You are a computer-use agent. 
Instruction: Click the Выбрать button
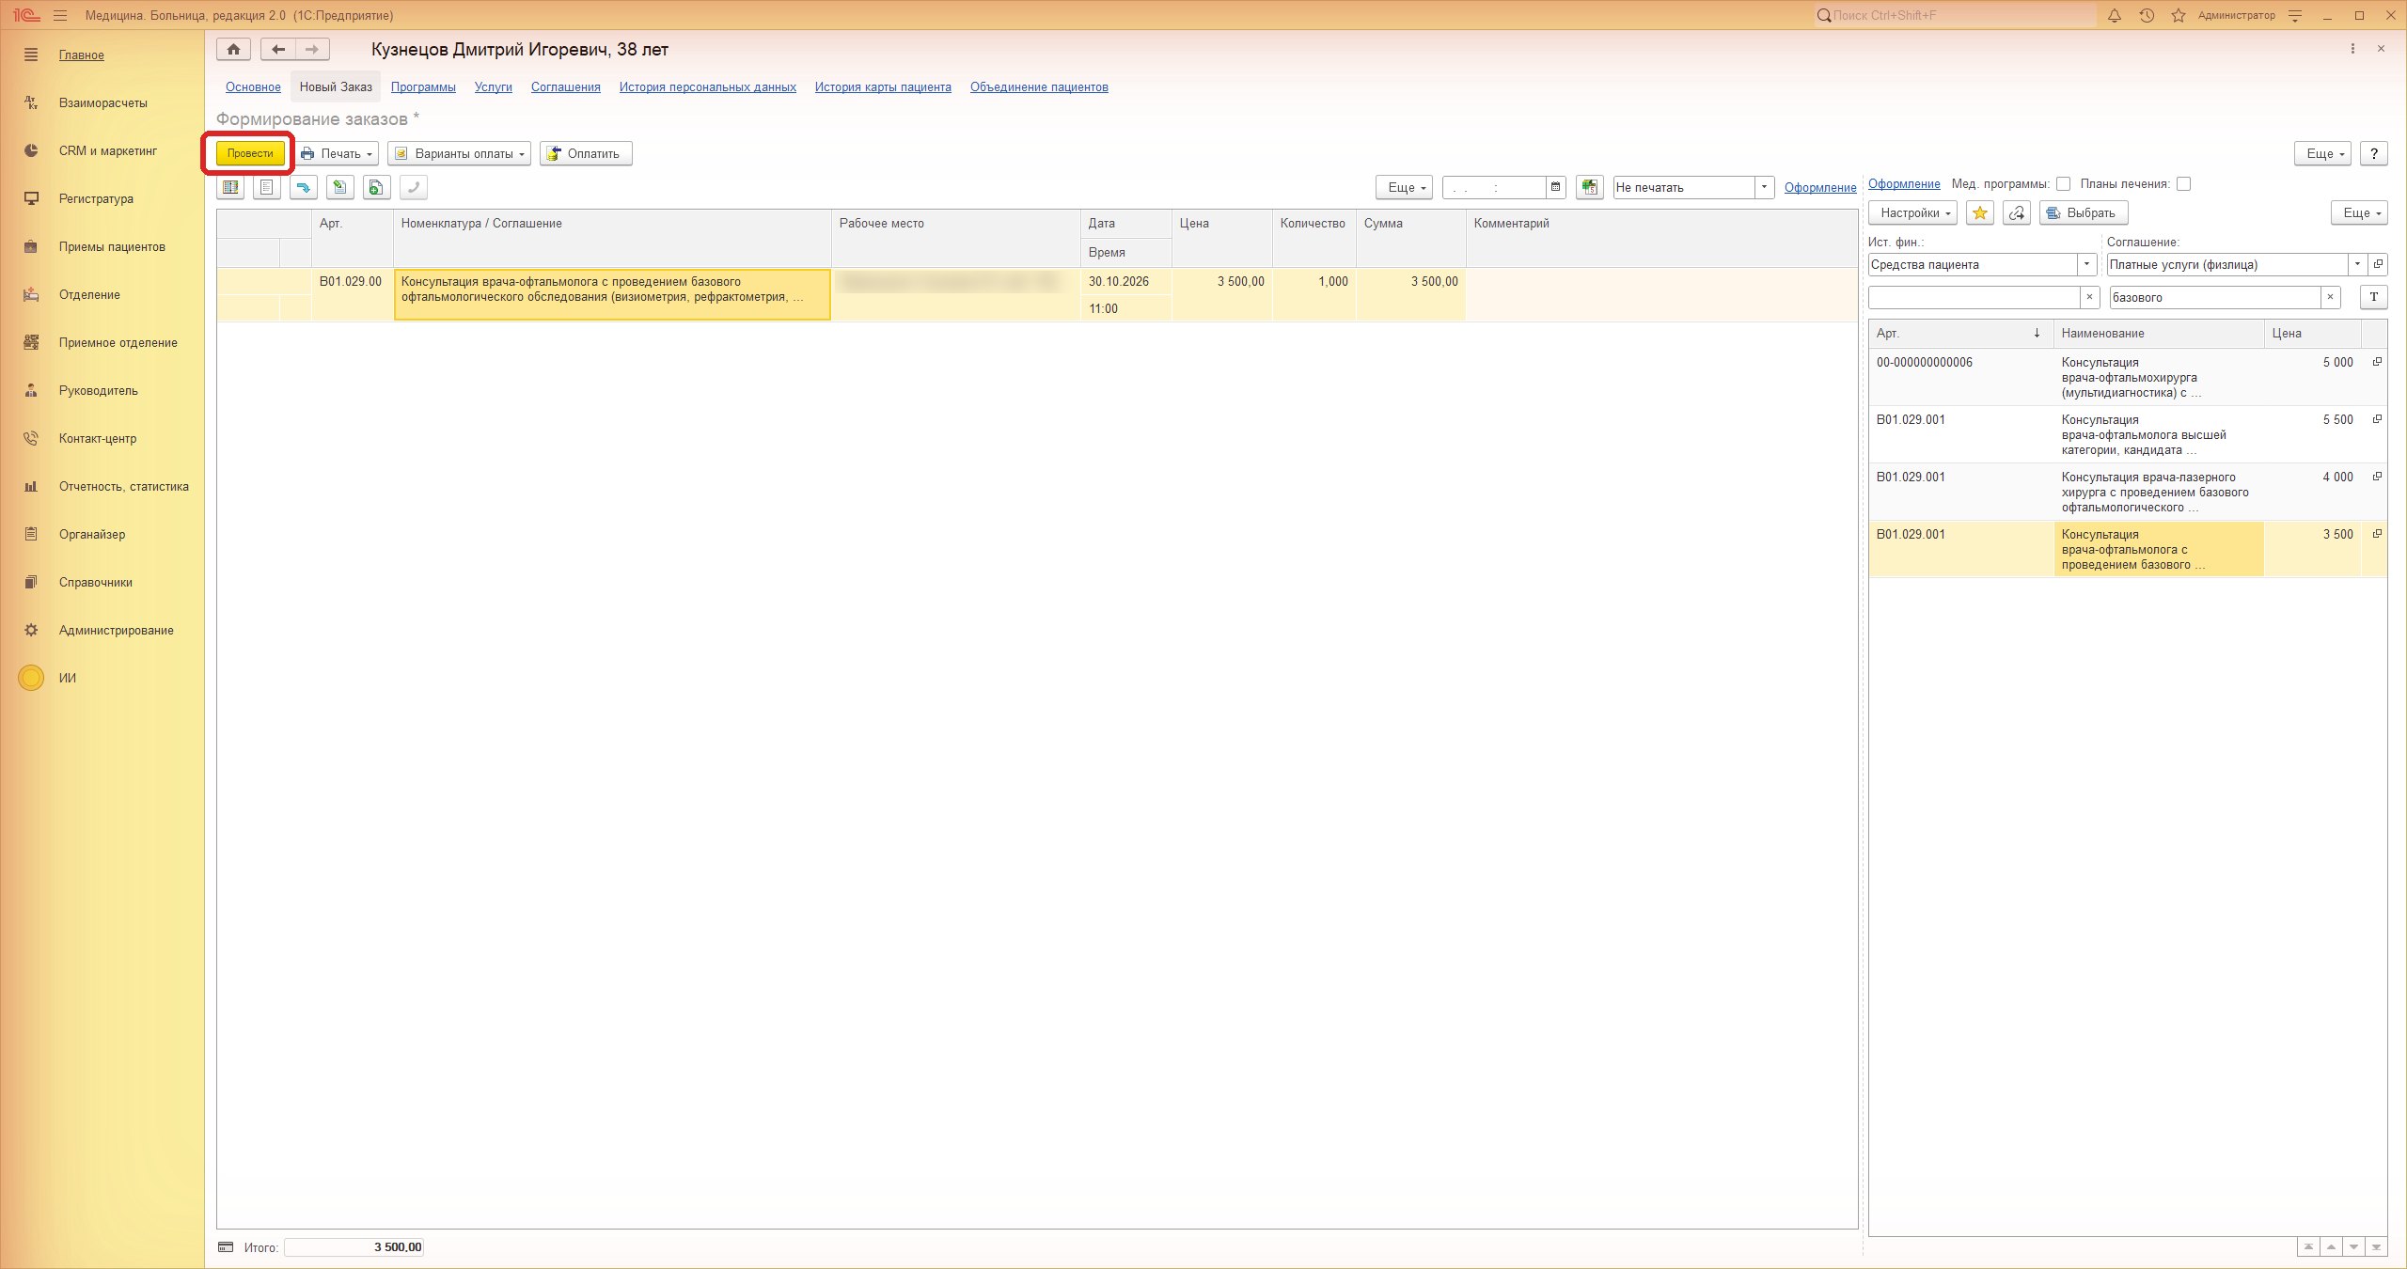click(2084, 213)
